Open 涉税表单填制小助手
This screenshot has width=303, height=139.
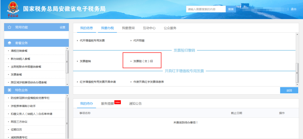click(x=23, y=106)
